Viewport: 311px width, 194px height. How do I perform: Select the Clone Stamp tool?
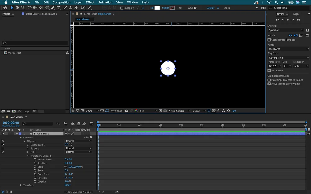[x=71, y=8]
